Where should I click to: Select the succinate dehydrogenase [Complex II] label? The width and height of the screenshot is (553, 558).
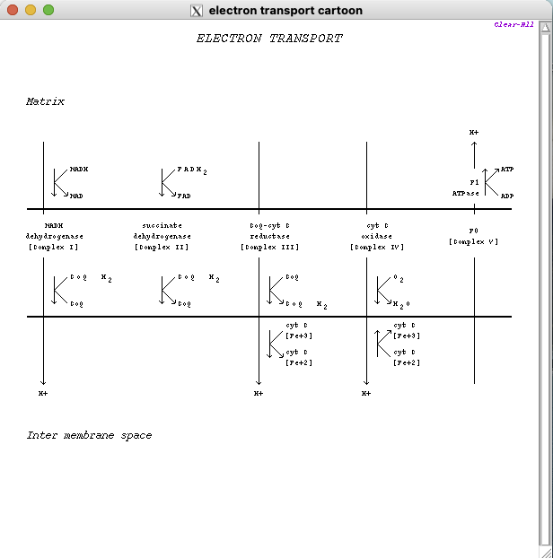click(x=162, y=236)
